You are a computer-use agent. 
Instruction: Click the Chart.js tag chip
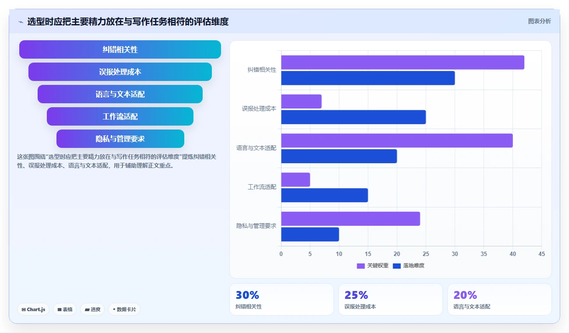point(33,309)
